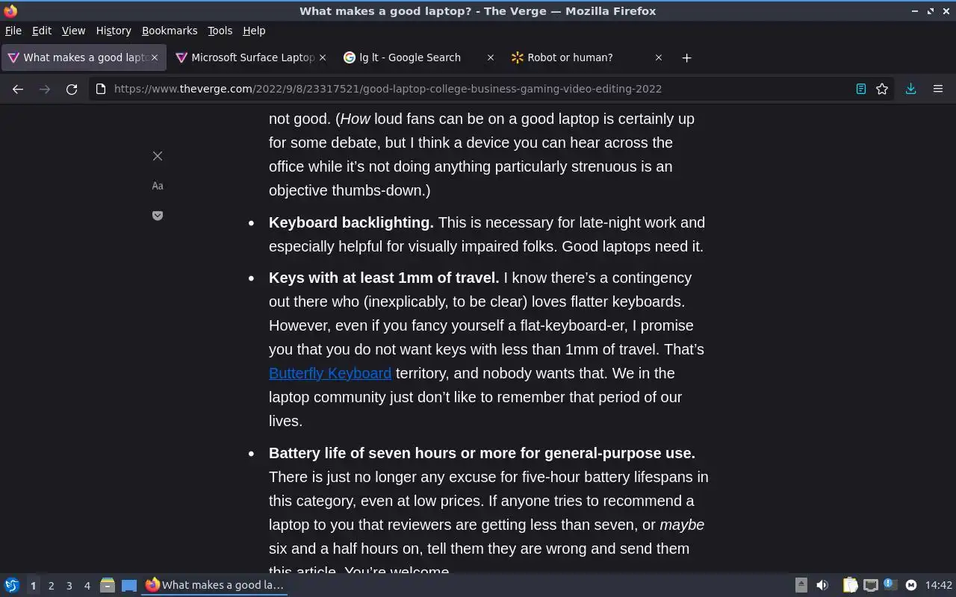The image size is (956, 597).
Task: Open the system start menu icon
Action: (12, 585)
